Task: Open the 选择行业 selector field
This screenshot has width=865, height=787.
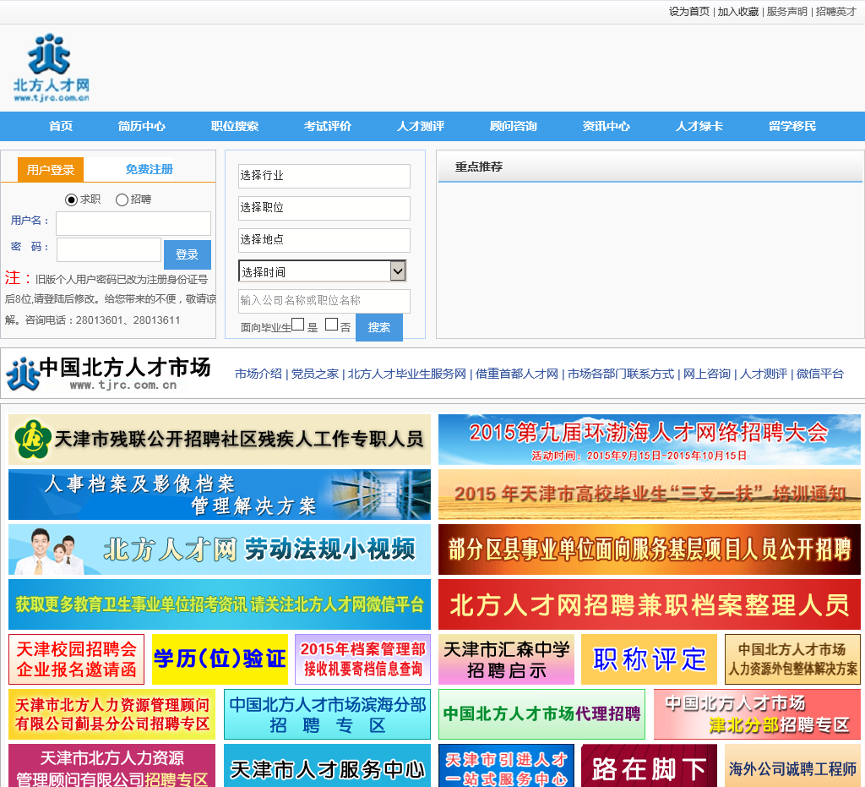Action: 324,176
